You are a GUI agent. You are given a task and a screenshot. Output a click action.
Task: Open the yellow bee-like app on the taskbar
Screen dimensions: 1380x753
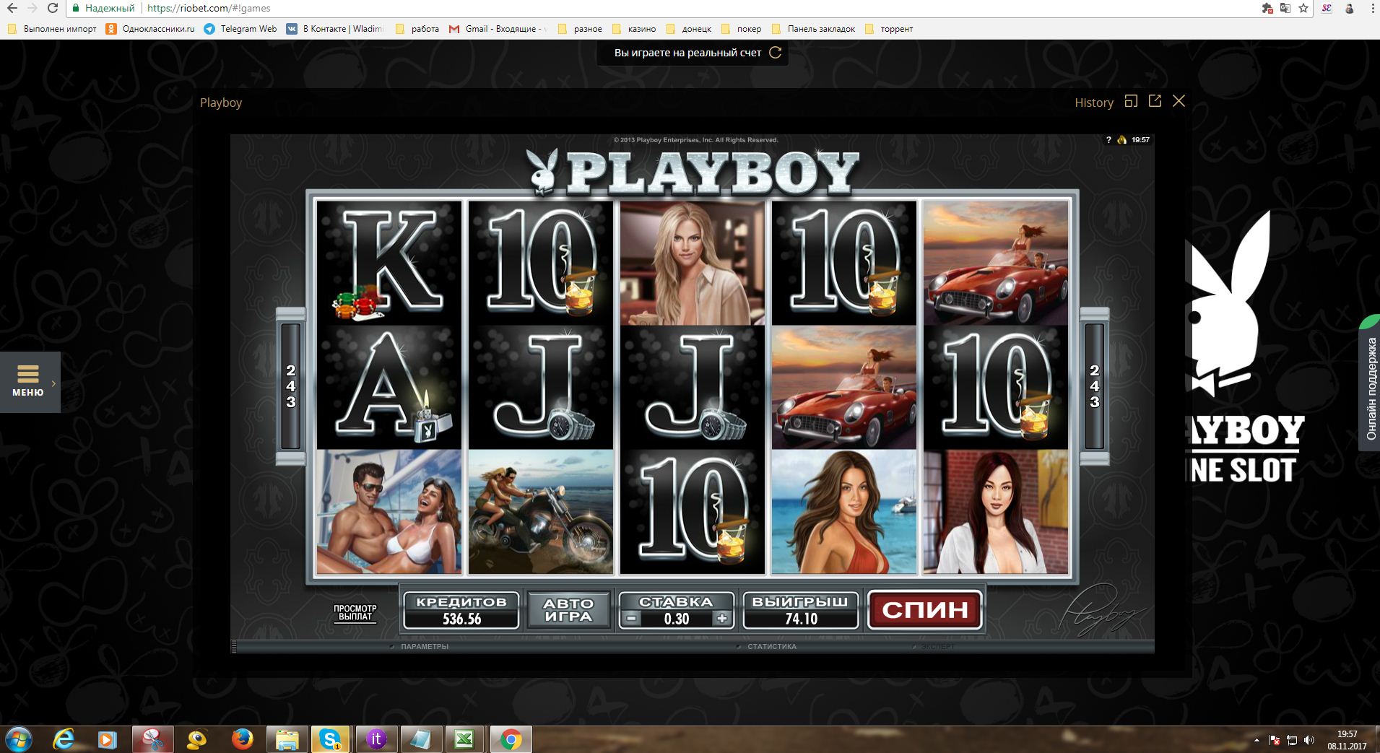197,739
